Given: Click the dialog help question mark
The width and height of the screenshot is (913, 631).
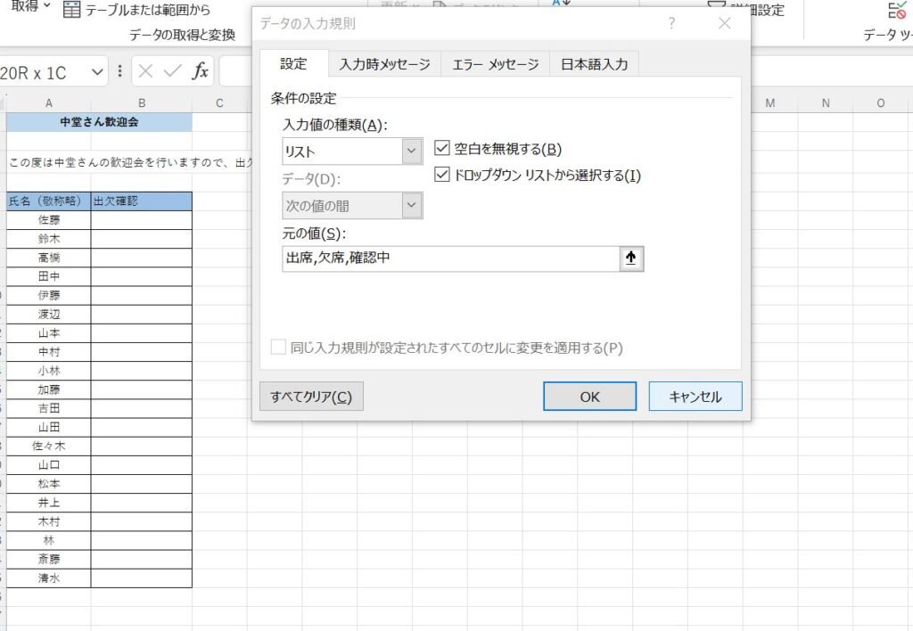Looking at the screenshot, I should pos(672,24).
